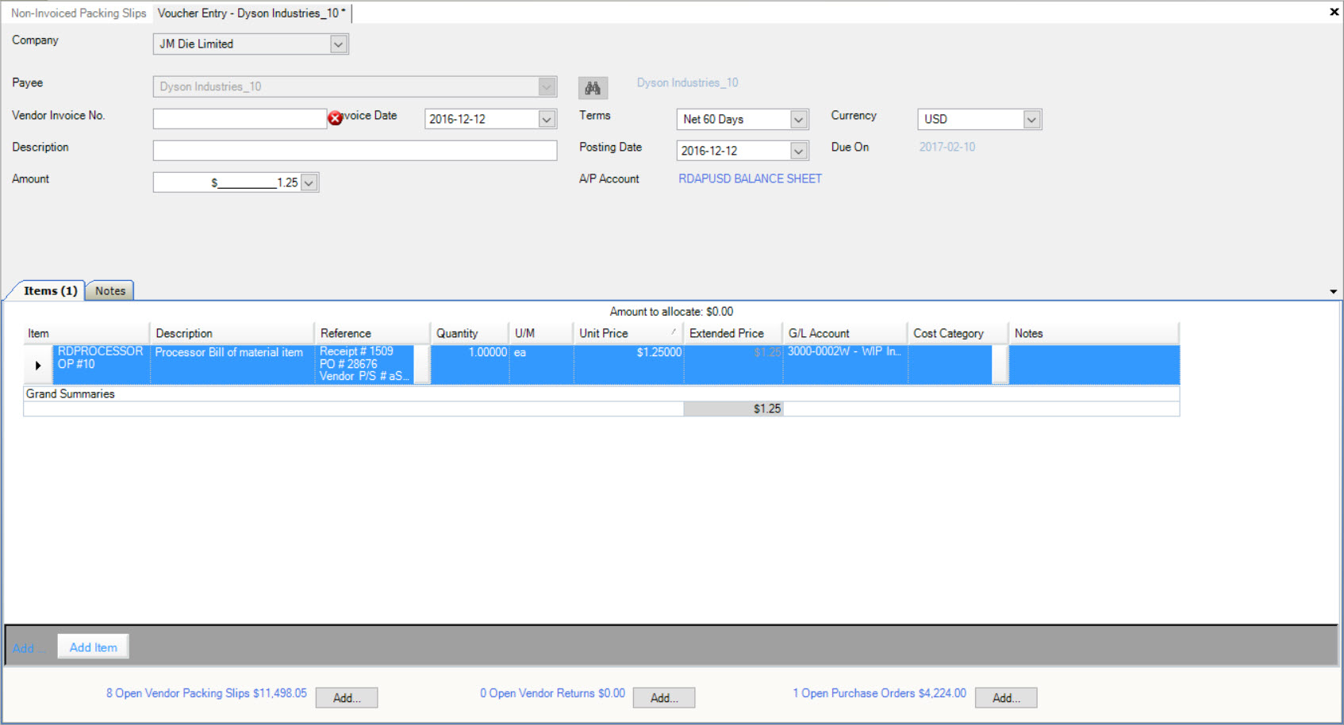
Task: Click the ea unit of measure cell
Action: 541,365
